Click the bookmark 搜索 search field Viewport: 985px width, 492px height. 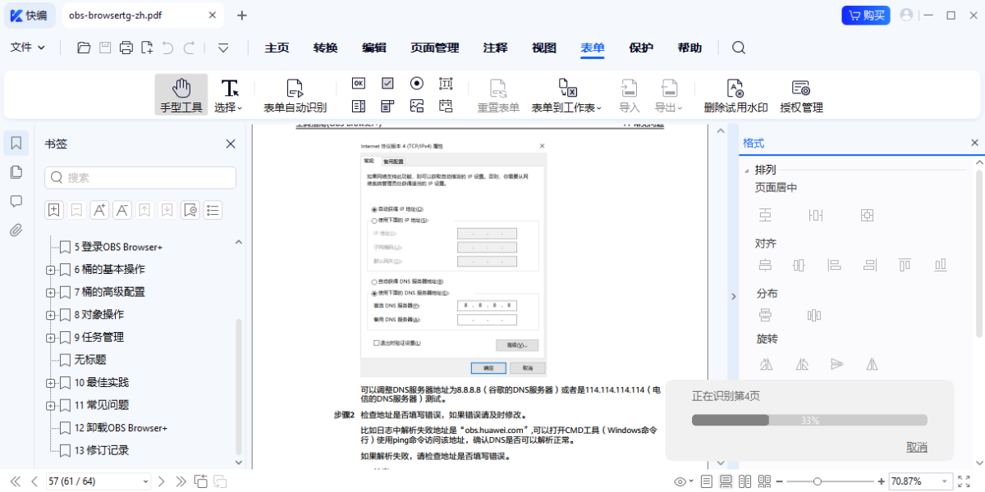click(140, 178)
